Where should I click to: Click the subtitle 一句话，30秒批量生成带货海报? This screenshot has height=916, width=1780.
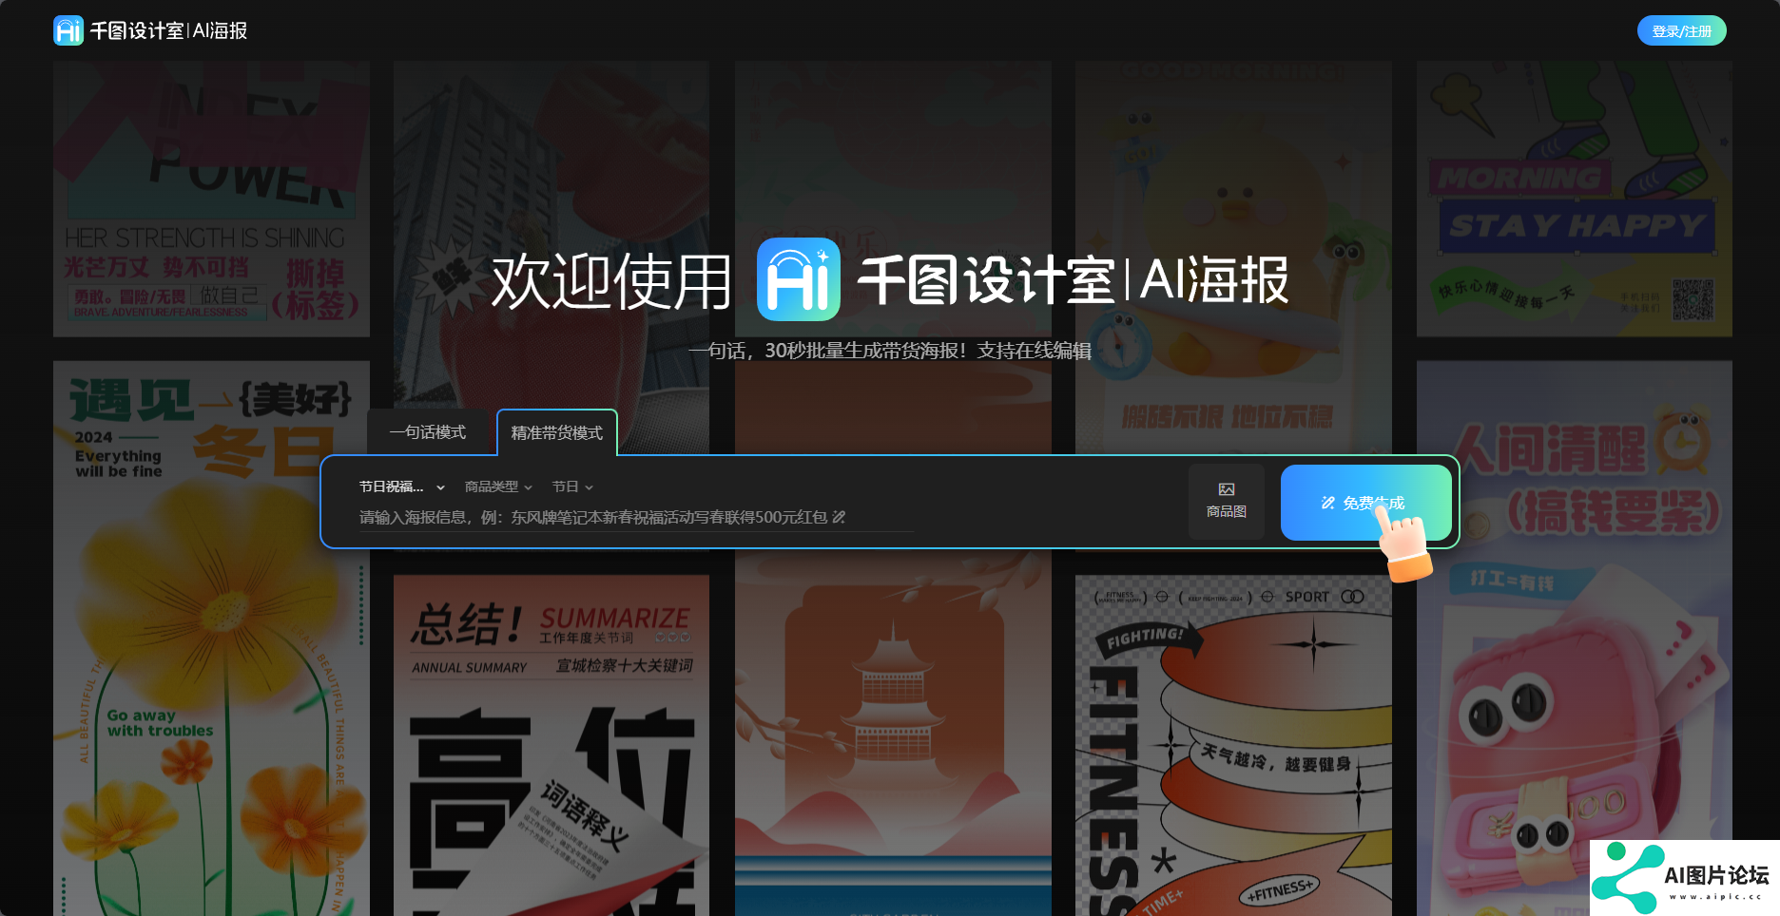[x=889, y=351]
